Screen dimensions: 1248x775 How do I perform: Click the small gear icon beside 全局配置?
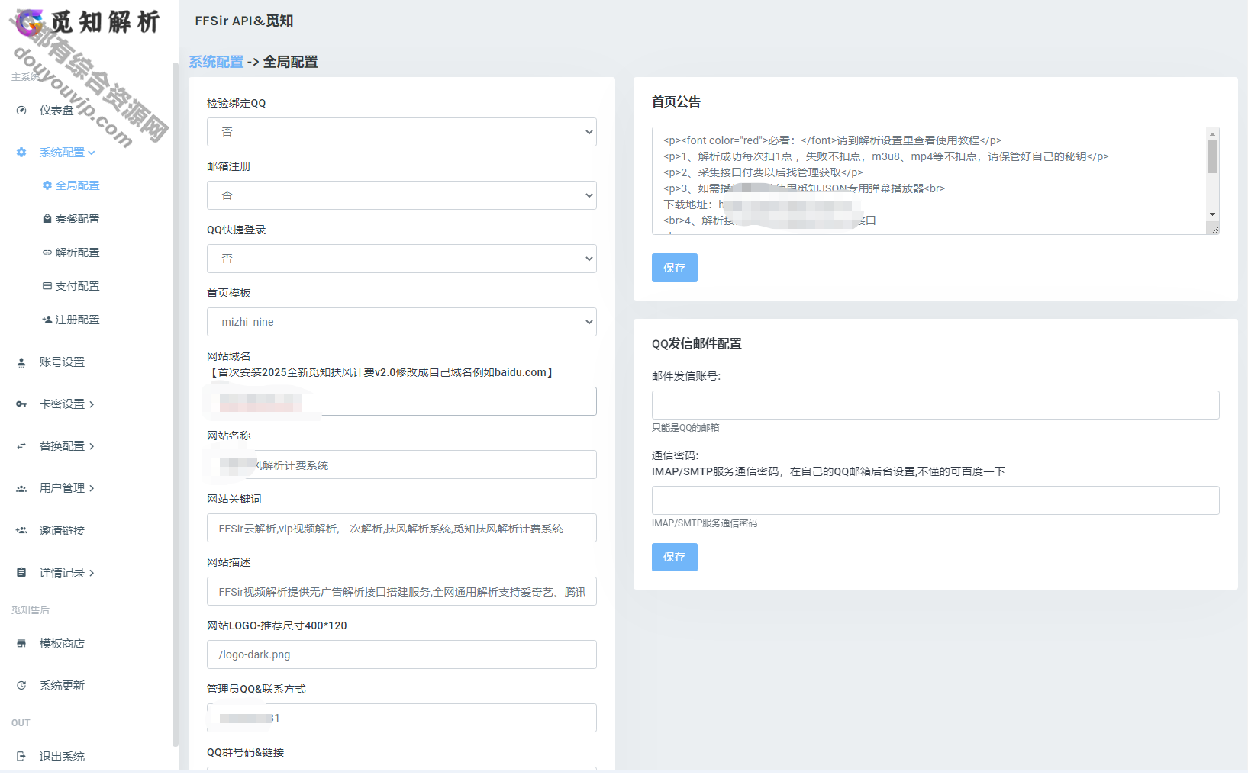coord(47,185)
